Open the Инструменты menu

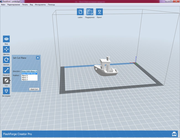tap(40, 5)
